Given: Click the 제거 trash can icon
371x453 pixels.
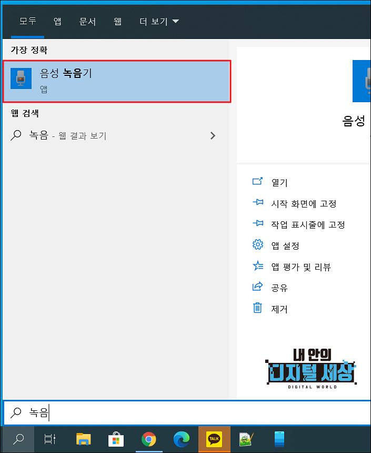Looking at the screenshot, I should [x=257, y=308].
